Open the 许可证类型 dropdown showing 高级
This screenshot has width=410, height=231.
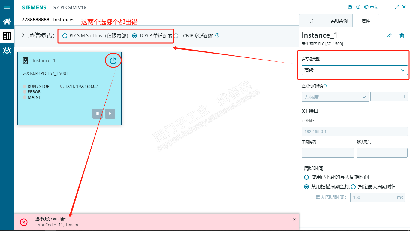tap(355, 70)
